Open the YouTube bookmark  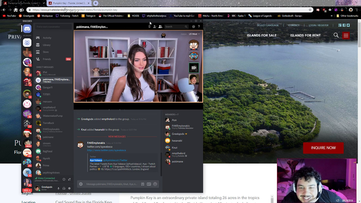click(9, 16)
